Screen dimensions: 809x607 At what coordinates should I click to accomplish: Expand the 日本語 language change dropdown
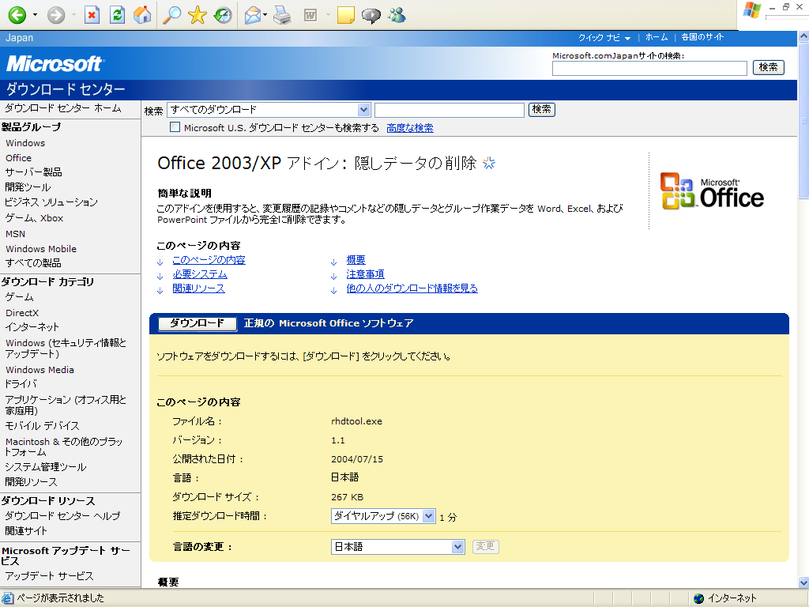[x=457, y=547]
